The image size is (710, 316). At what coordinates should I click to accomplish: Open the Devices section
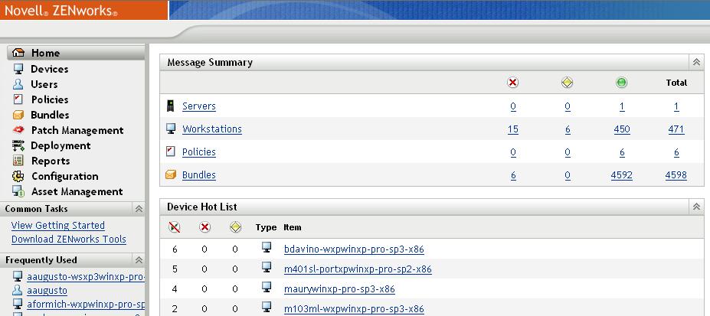click(x=49, y=69)
